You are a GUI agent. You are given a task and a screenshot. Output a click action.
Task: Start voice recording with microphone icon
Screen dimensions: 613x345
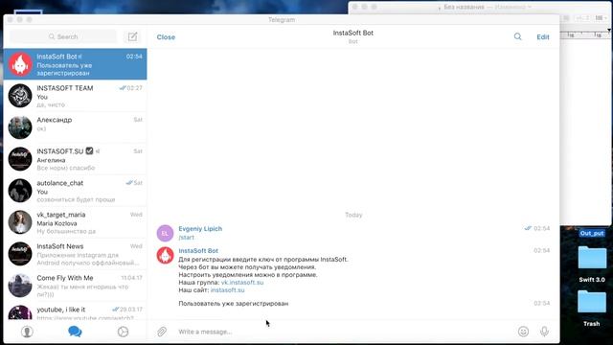(544, 332)
